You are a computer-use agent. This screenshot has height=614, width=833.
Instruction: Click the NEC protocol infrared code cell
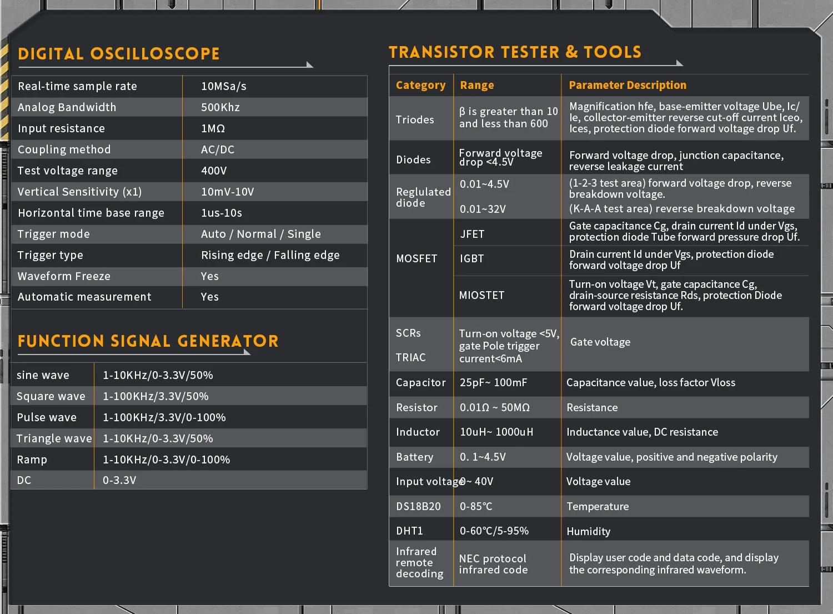(x=493, y=564)
